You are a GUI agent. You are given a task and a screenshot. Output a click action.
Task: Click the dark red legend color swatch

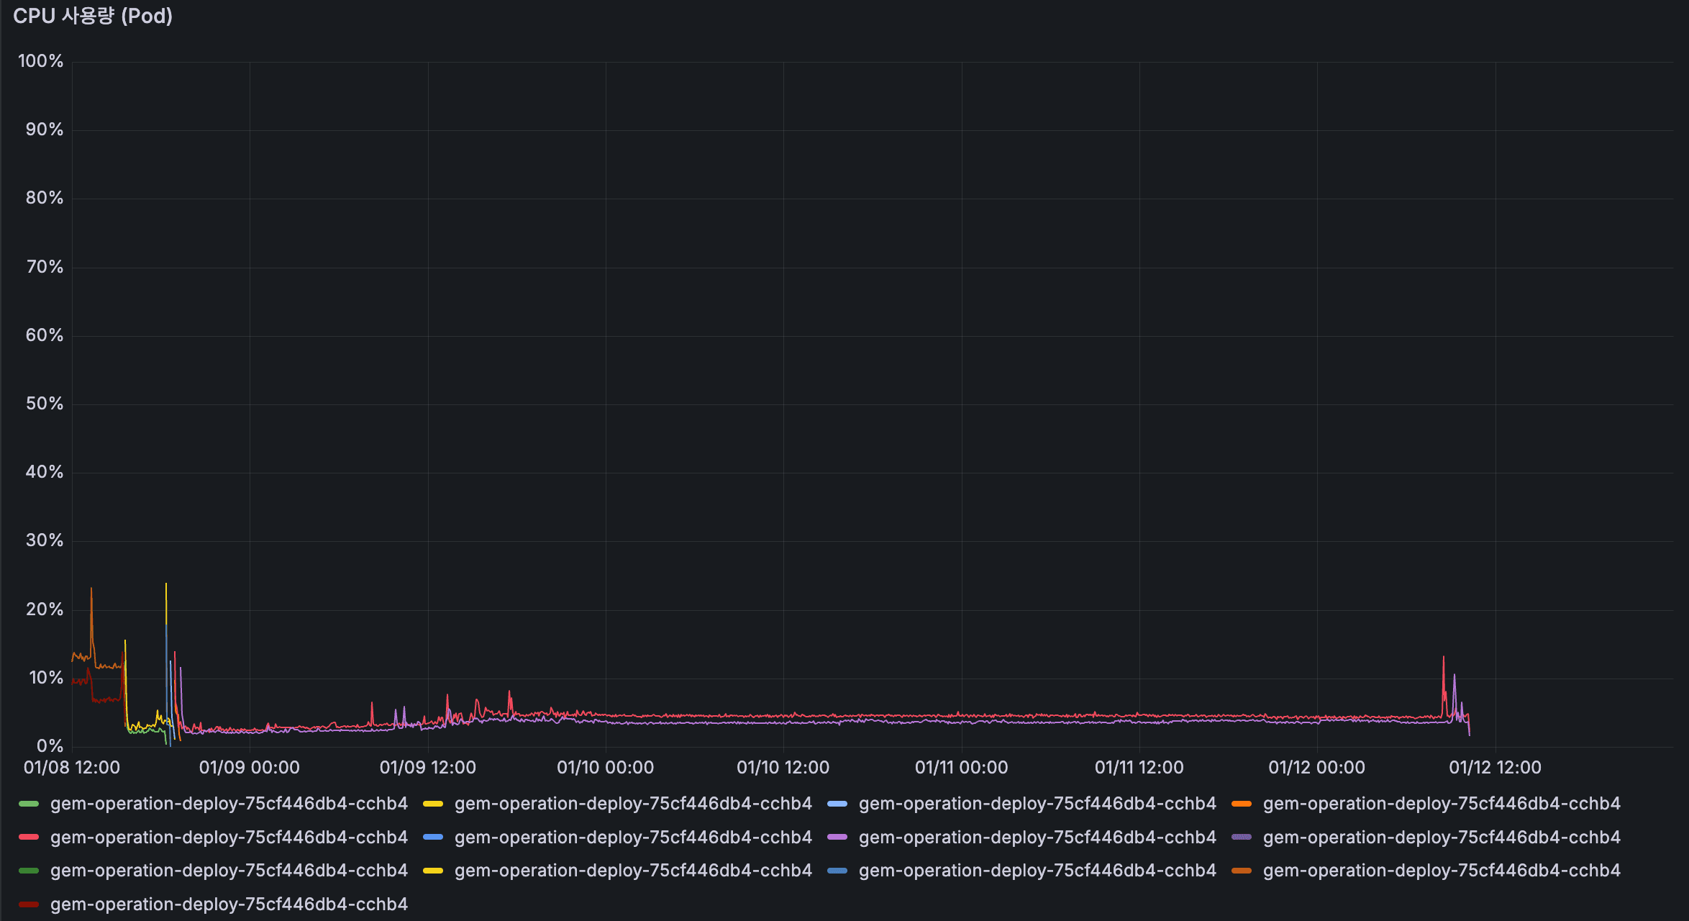[29, 904]
